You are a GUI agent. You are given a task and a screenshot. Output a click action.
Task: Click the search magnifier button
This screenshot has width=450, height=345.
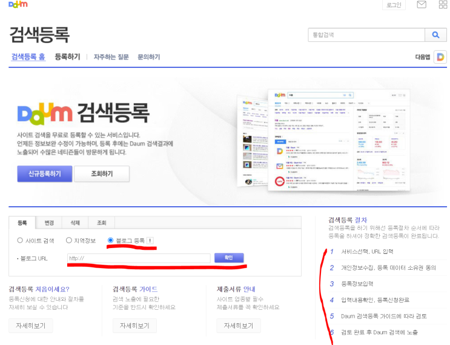point(435,35)
